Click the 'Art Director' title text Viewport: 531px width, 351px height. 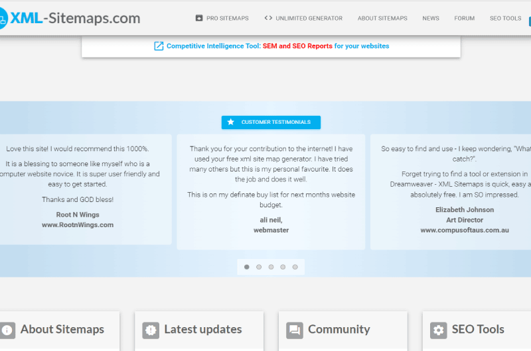tap(464, 220)
